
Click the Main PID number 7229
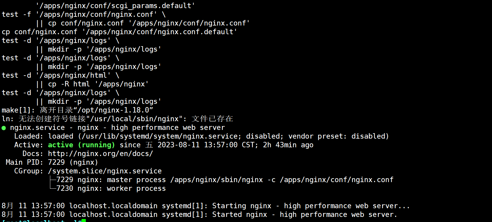click(x=56, y=162)
